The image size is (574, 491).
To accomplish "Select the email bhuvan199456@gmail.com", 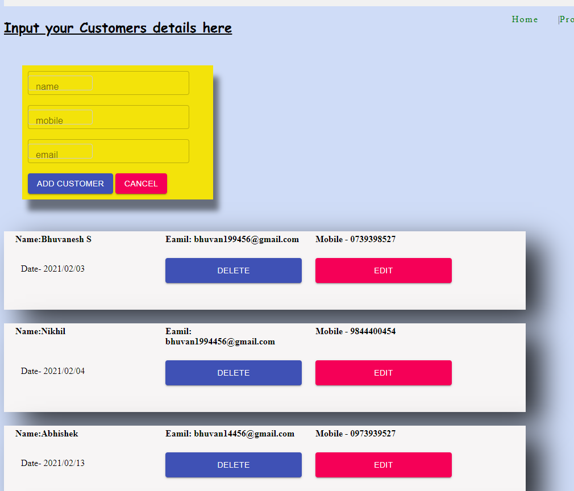I will [247, 239].
